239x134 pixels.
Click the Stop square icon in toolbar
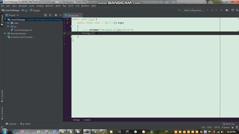[x=221, y=10]
